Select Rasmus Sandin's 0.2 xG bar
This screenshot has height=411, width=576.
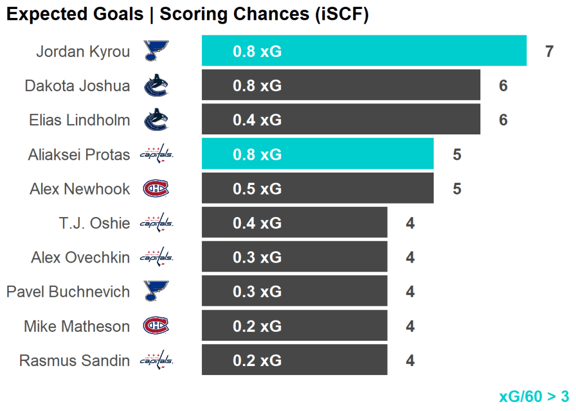click(x=294, y=360)
